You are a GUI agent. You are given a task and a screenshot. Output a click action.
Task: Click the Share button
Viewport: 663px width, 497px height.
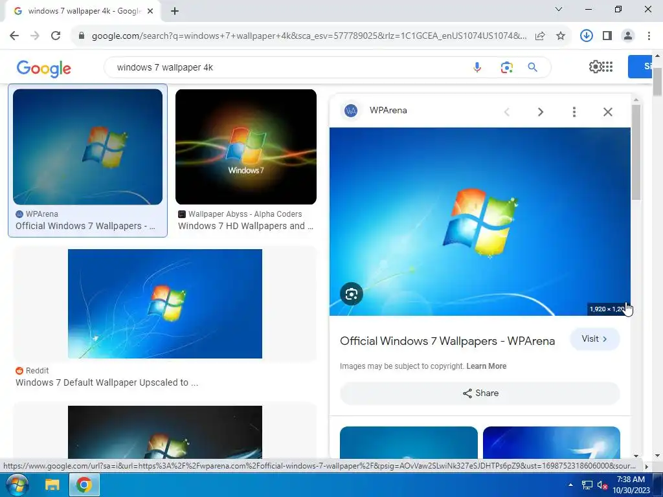pyautogui.click(x=480, y=393)
